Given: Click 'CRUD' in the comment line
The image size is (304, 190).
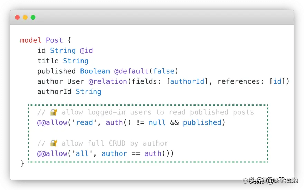Looking at the screenshot, I should (x=117, y=143).
